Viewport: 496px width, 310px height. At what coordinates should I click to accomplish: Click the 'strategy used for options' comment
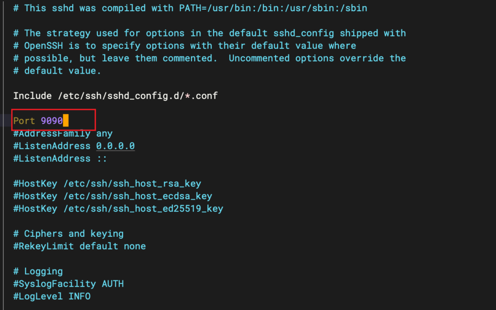(209, 33)
